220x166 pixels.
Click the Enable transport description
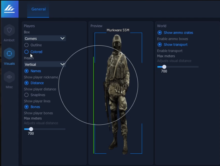(x=170, y=51)
